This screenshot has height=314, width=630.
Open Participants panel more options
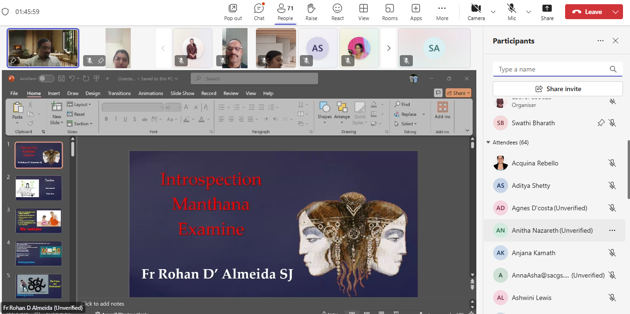601,41
